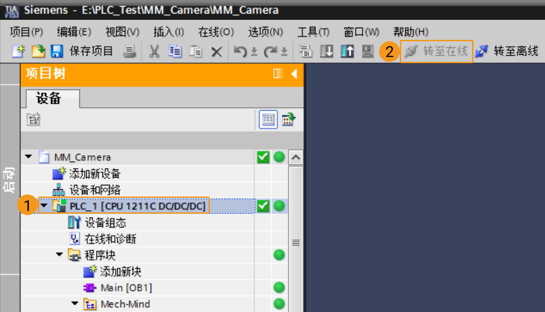
Task: Open the redo history dropdown arrow
Action: pos(284,52)
